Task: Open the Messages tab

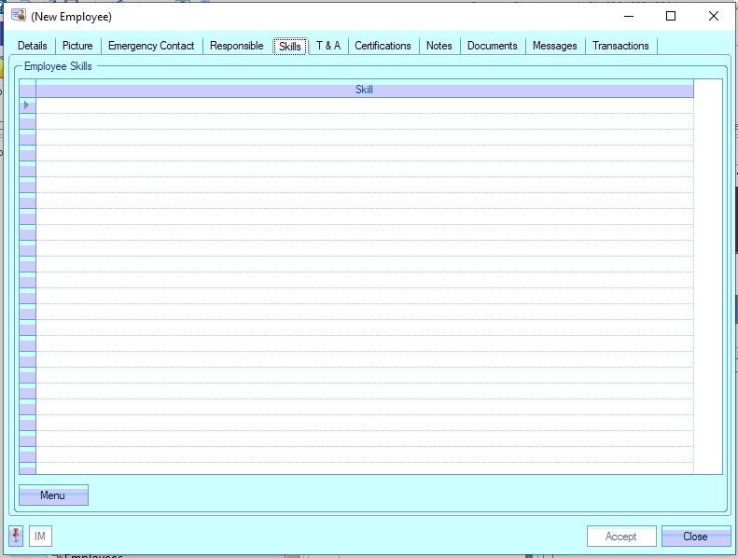Action: pyautogui.click(x=554, y=46)
